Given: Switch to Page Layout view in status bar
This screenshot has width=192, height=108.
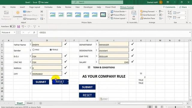Looking at the screenshot, I should click(156, 107).
